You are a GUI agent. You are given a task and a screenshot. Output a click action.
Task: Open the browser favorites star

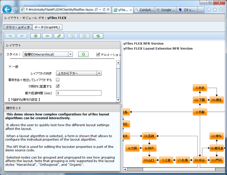tap(215, 9)
